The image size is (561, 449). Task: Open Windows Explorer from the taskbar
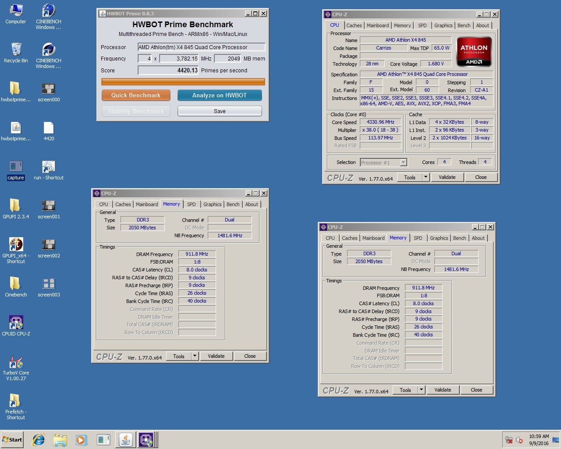pyautogui.click(x=60, y=440)
